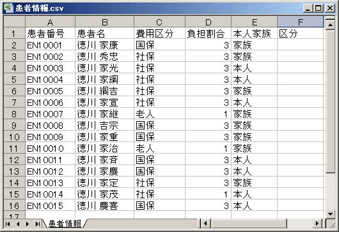Select cell EN10015
This screenshot has height=232, width=339.
50,205
